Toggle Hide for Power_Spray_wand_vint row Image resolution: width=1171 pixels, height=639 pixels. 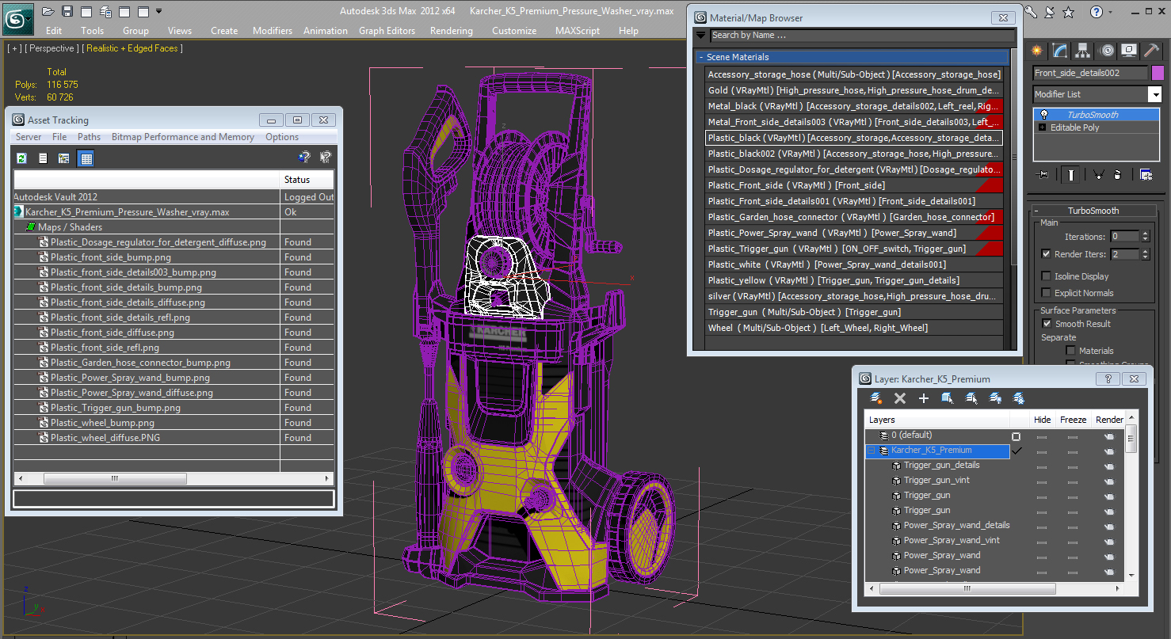coord(1042,541)
